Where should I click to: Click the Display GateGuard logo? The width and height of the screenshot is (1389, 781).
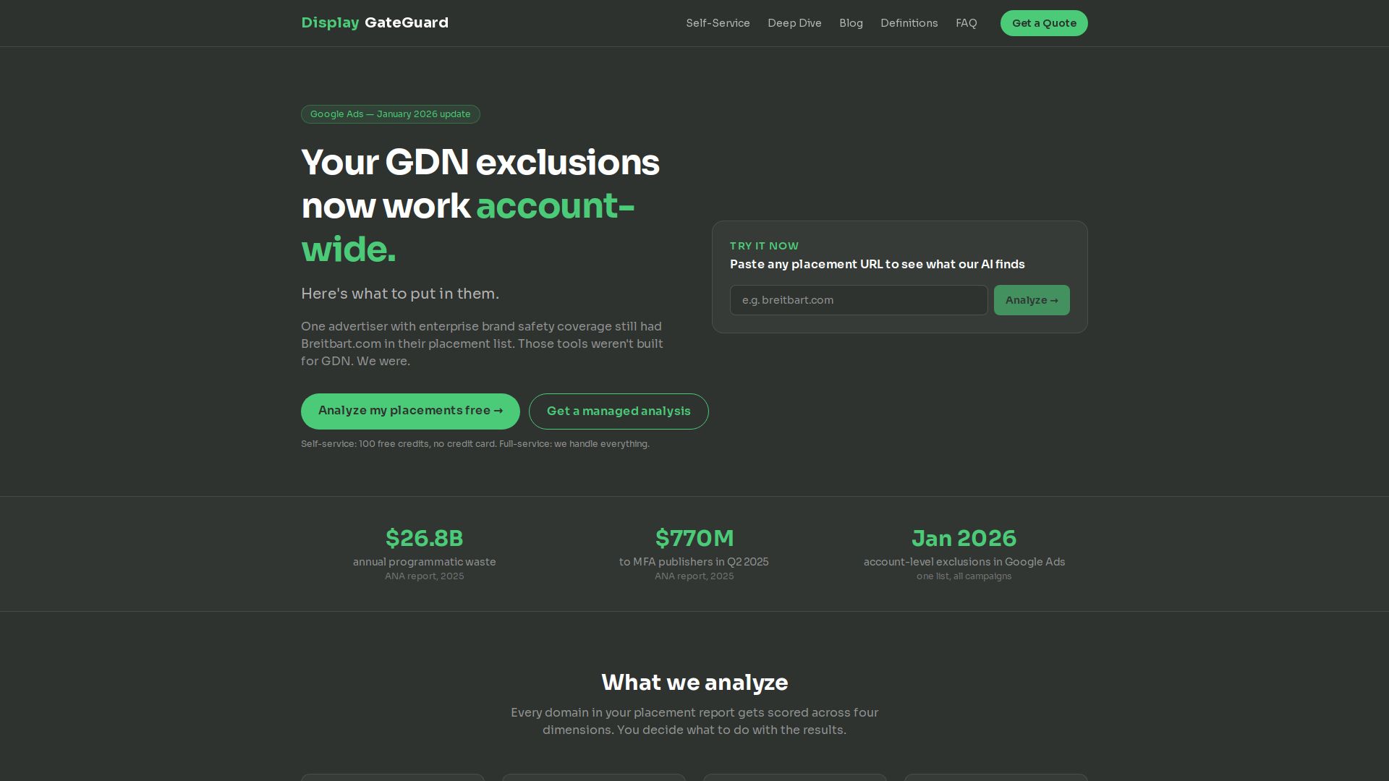coord(375,23)
